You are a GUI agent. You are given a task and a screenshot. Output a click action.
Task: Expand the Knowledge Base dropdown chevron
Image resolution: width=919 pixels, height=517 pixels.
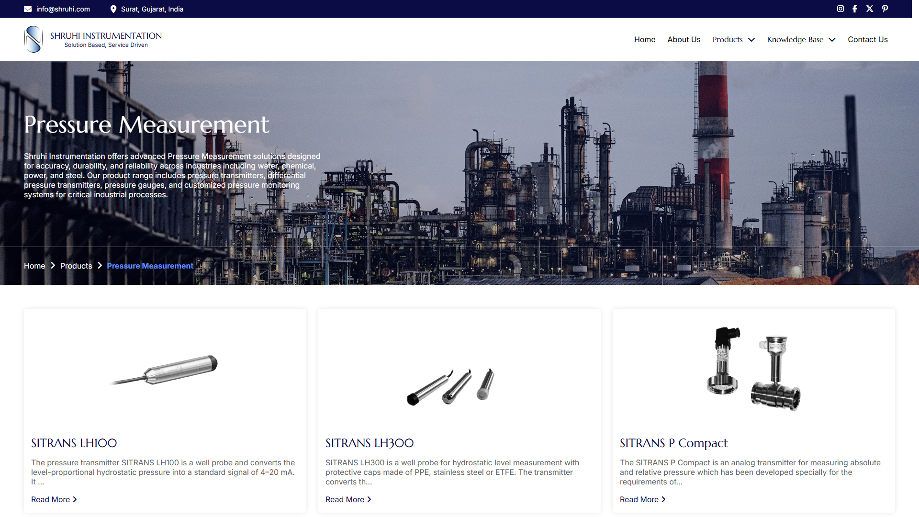(x=832, y=40)
